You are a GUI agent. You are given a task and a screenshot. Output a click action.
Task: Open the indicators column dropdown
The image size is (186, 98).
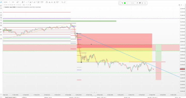[42, 2]
